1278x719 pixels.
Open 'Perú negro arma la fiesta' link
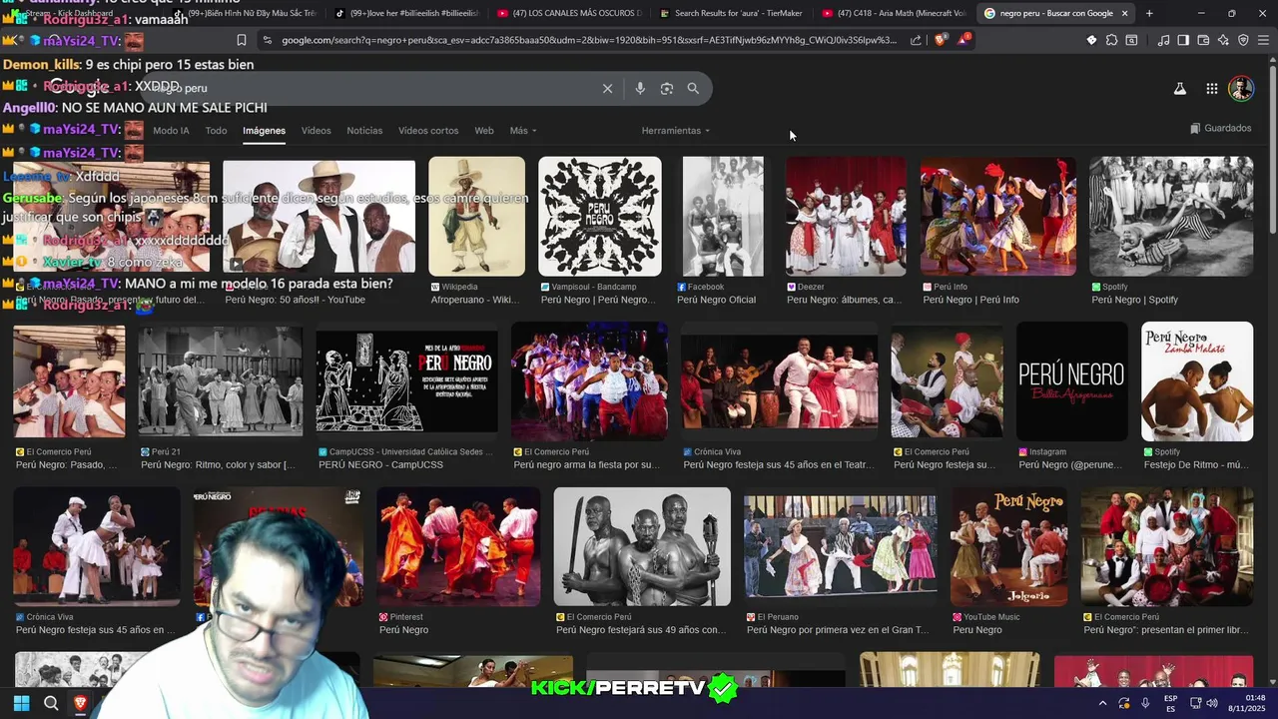(x=586, y=464)
